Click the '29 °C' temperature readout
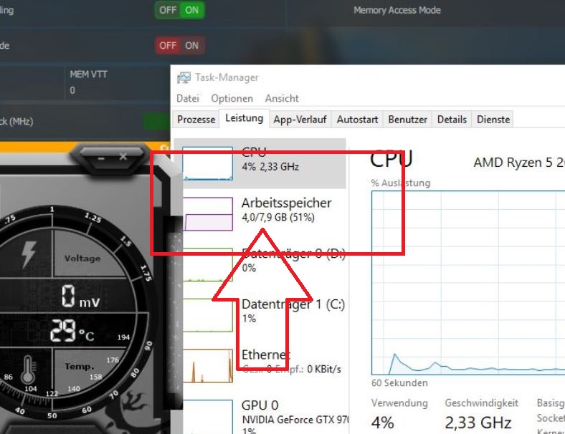Screen dimensions: 565x434 72,331
